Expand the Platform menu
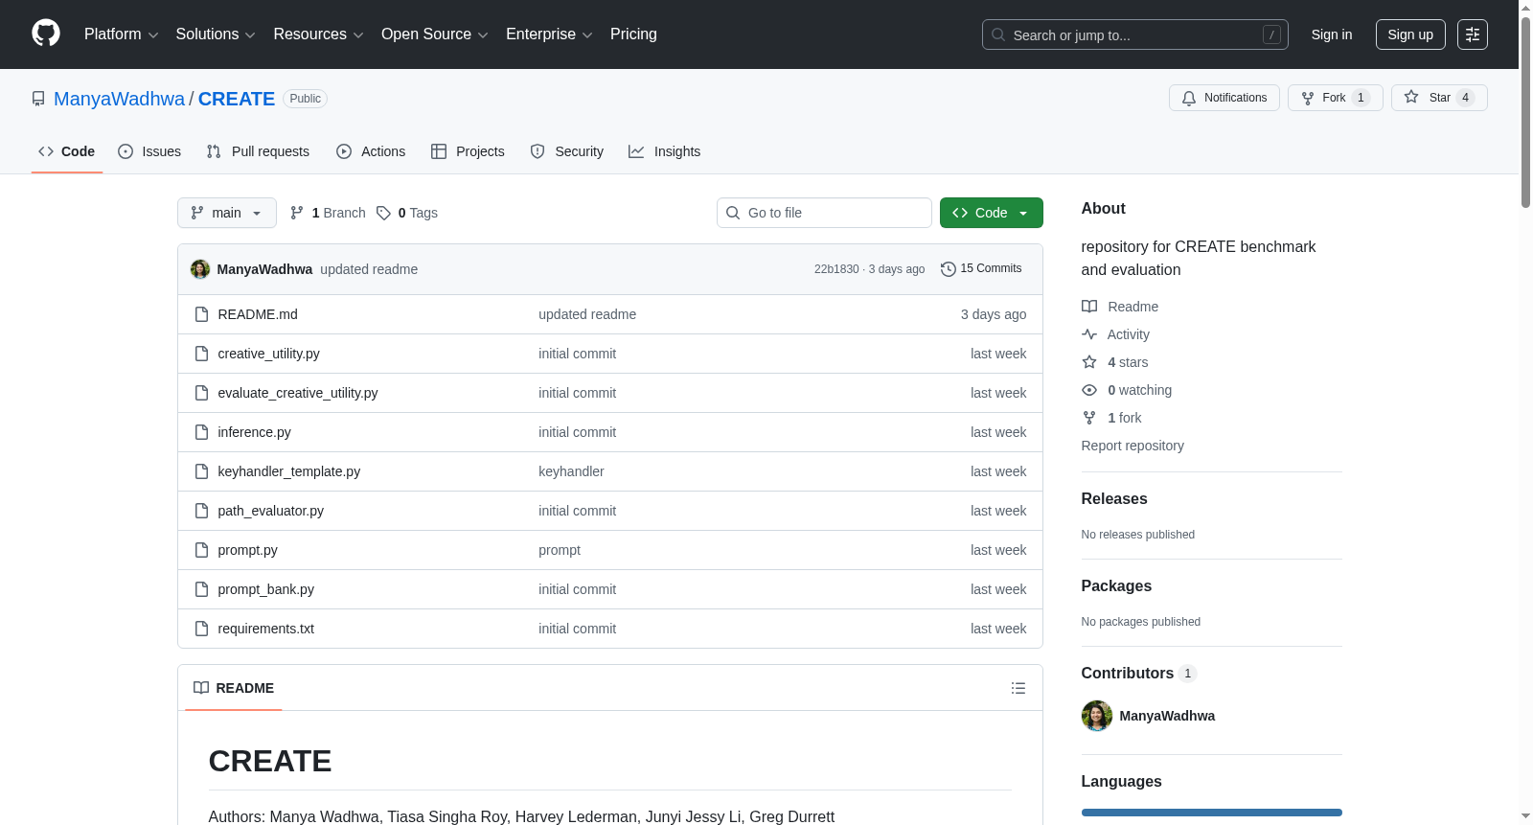This screenshot has width=1533, height=825. tap(122, 34)
